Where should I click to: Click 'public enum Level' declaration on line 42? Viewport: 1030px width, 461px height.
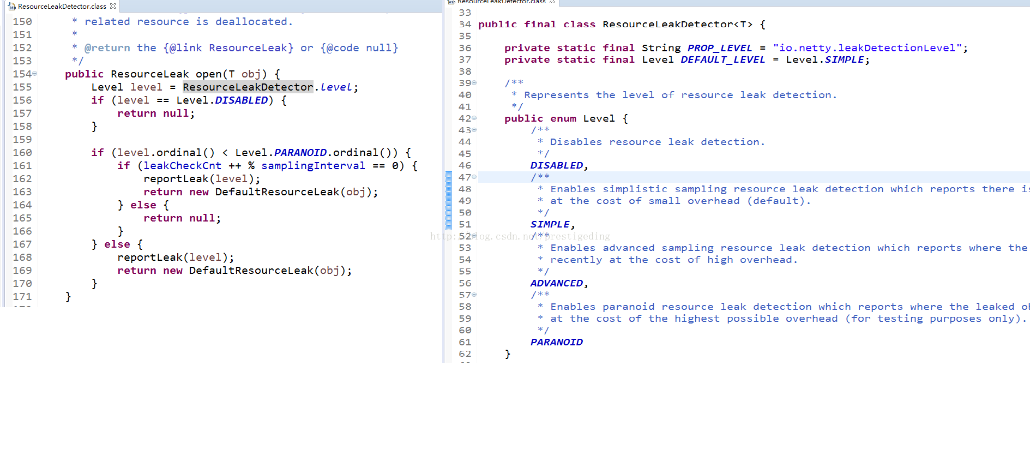point(559,118)
